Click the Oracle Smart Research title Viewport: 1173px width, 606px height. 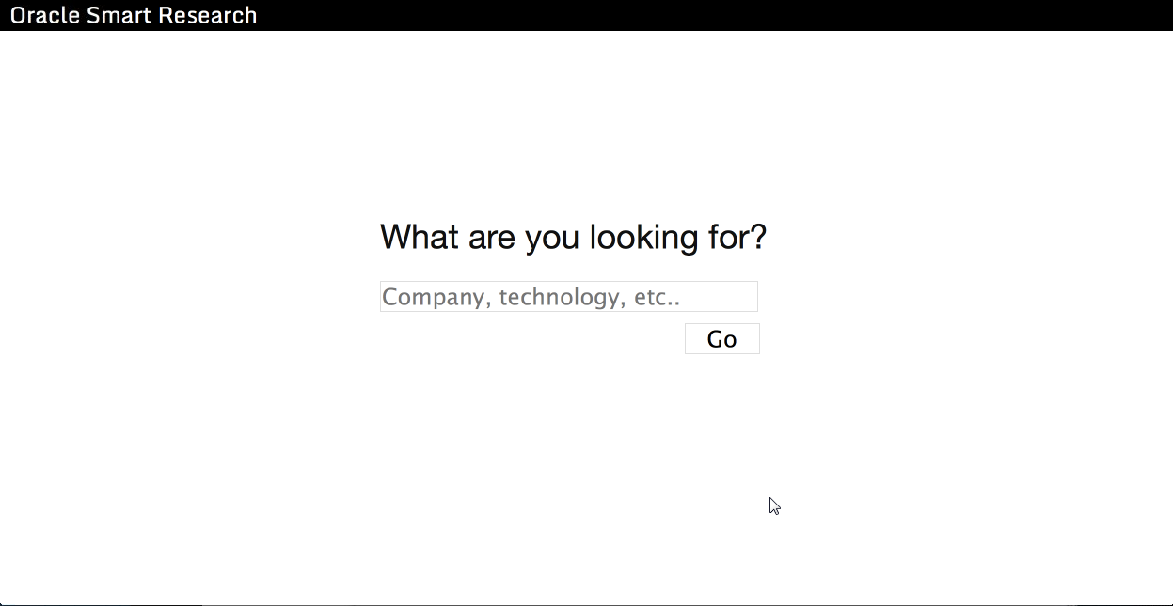[x=134, y=16]
